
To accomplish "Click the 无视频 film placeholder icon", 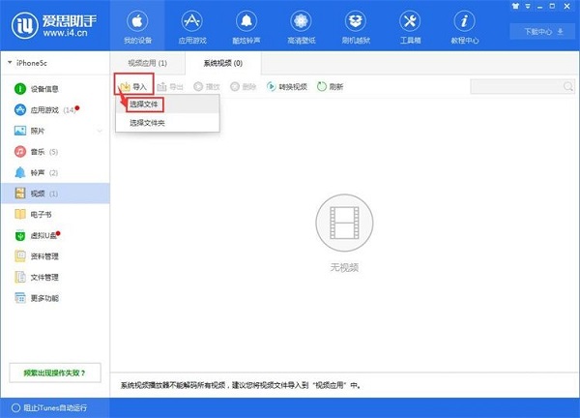I will (344, 223).
